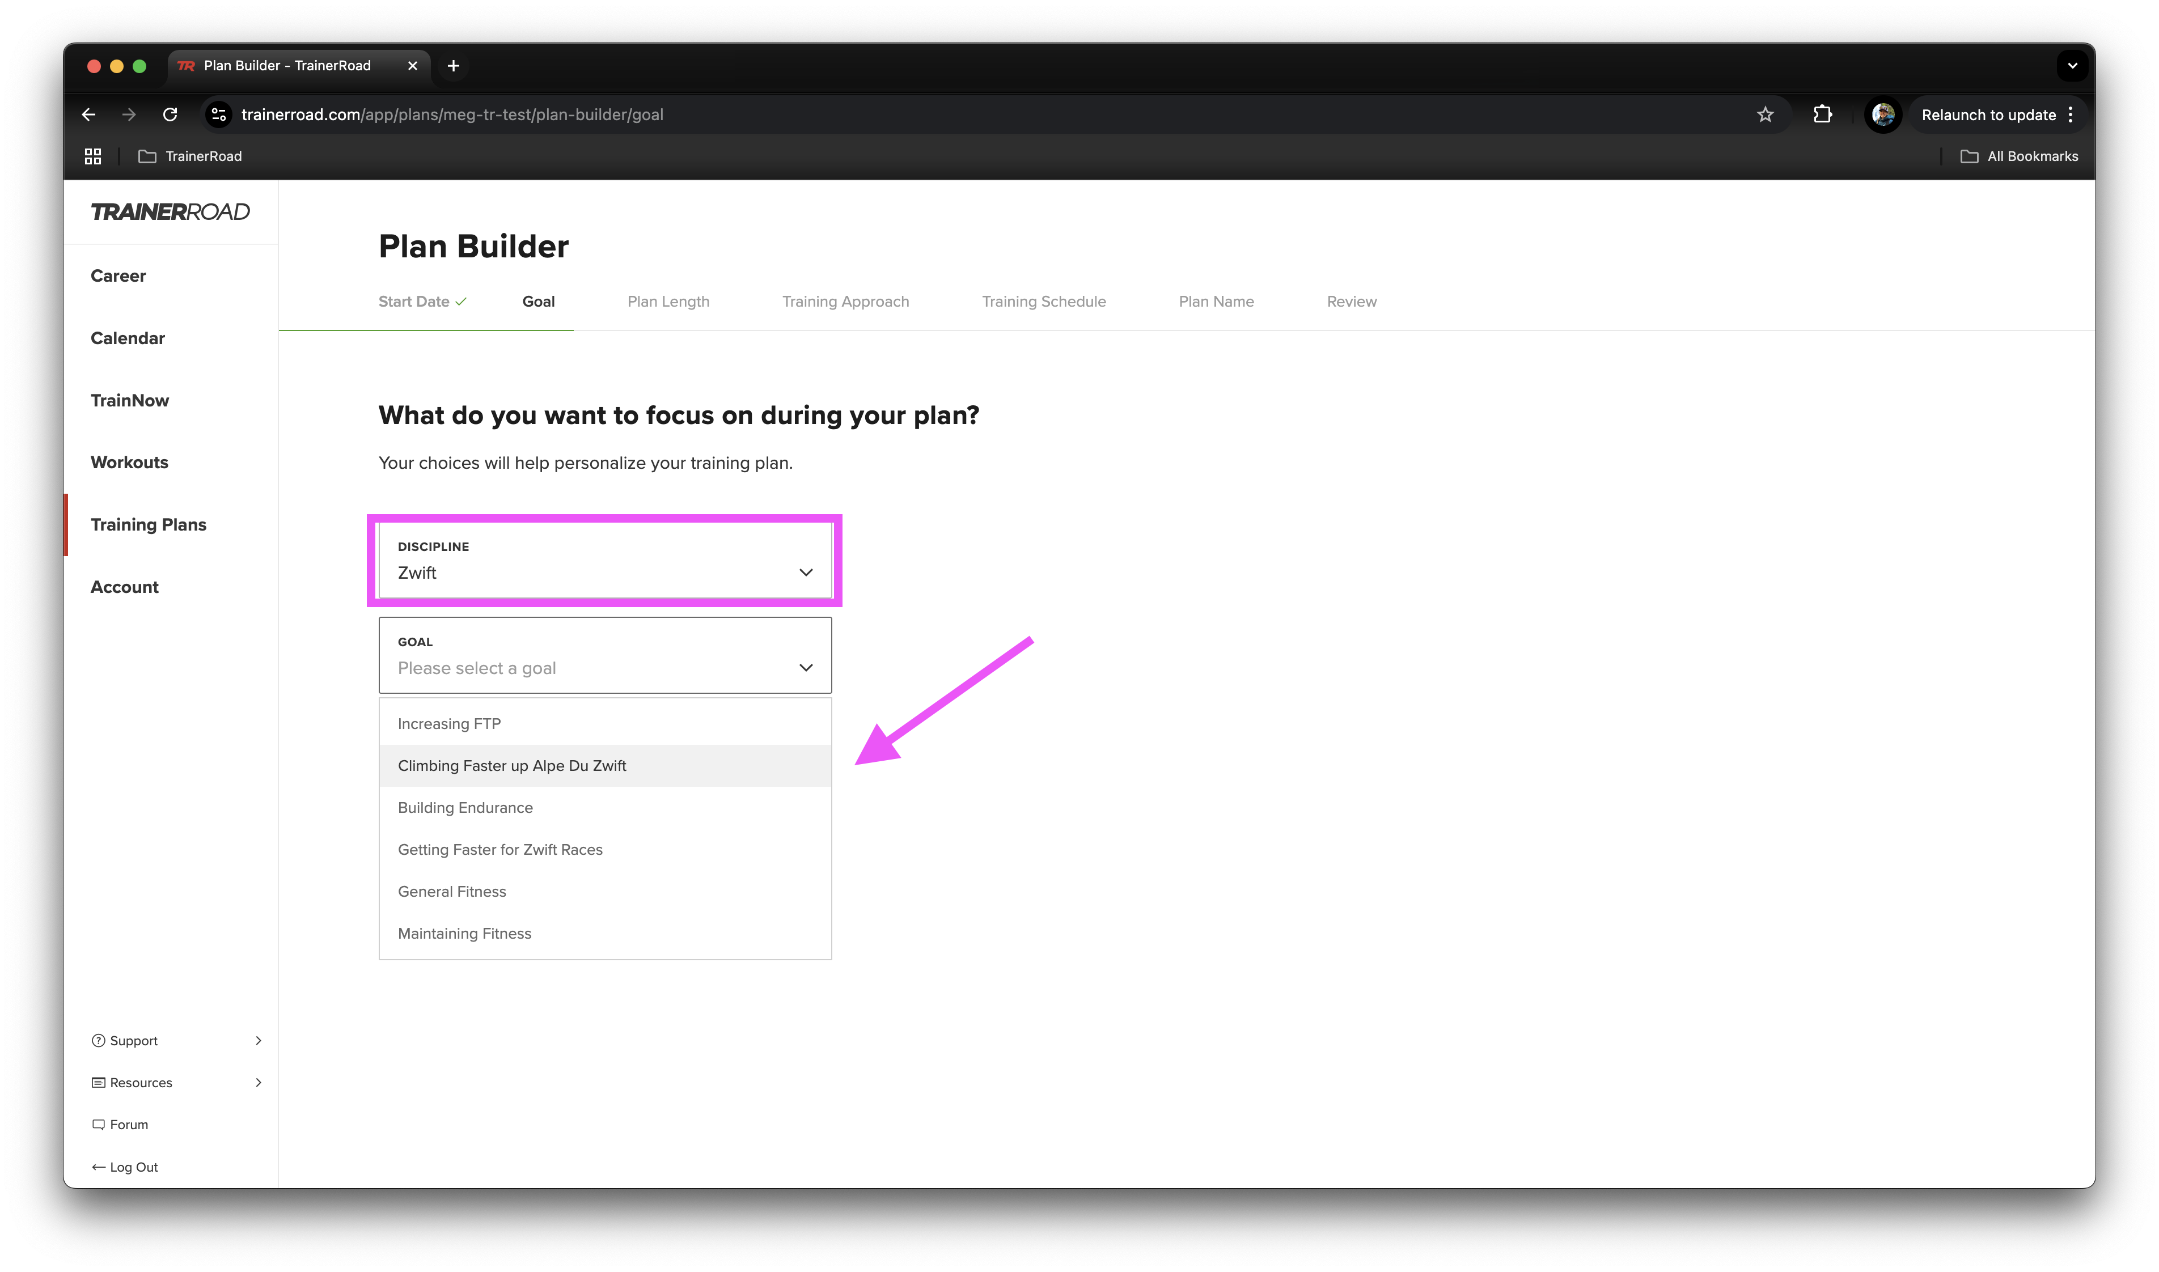This screenshot has width=2159, height=1272.
Task: Select the Goal step tab
Action: (538, 302)
